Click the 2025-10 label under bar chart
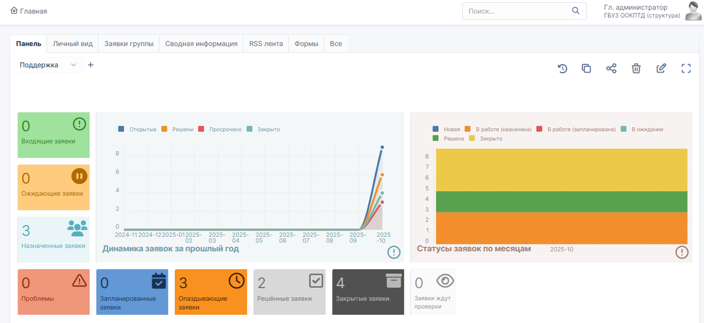The image size is (704, 323). pyautogui.click(x=561, y=249)
